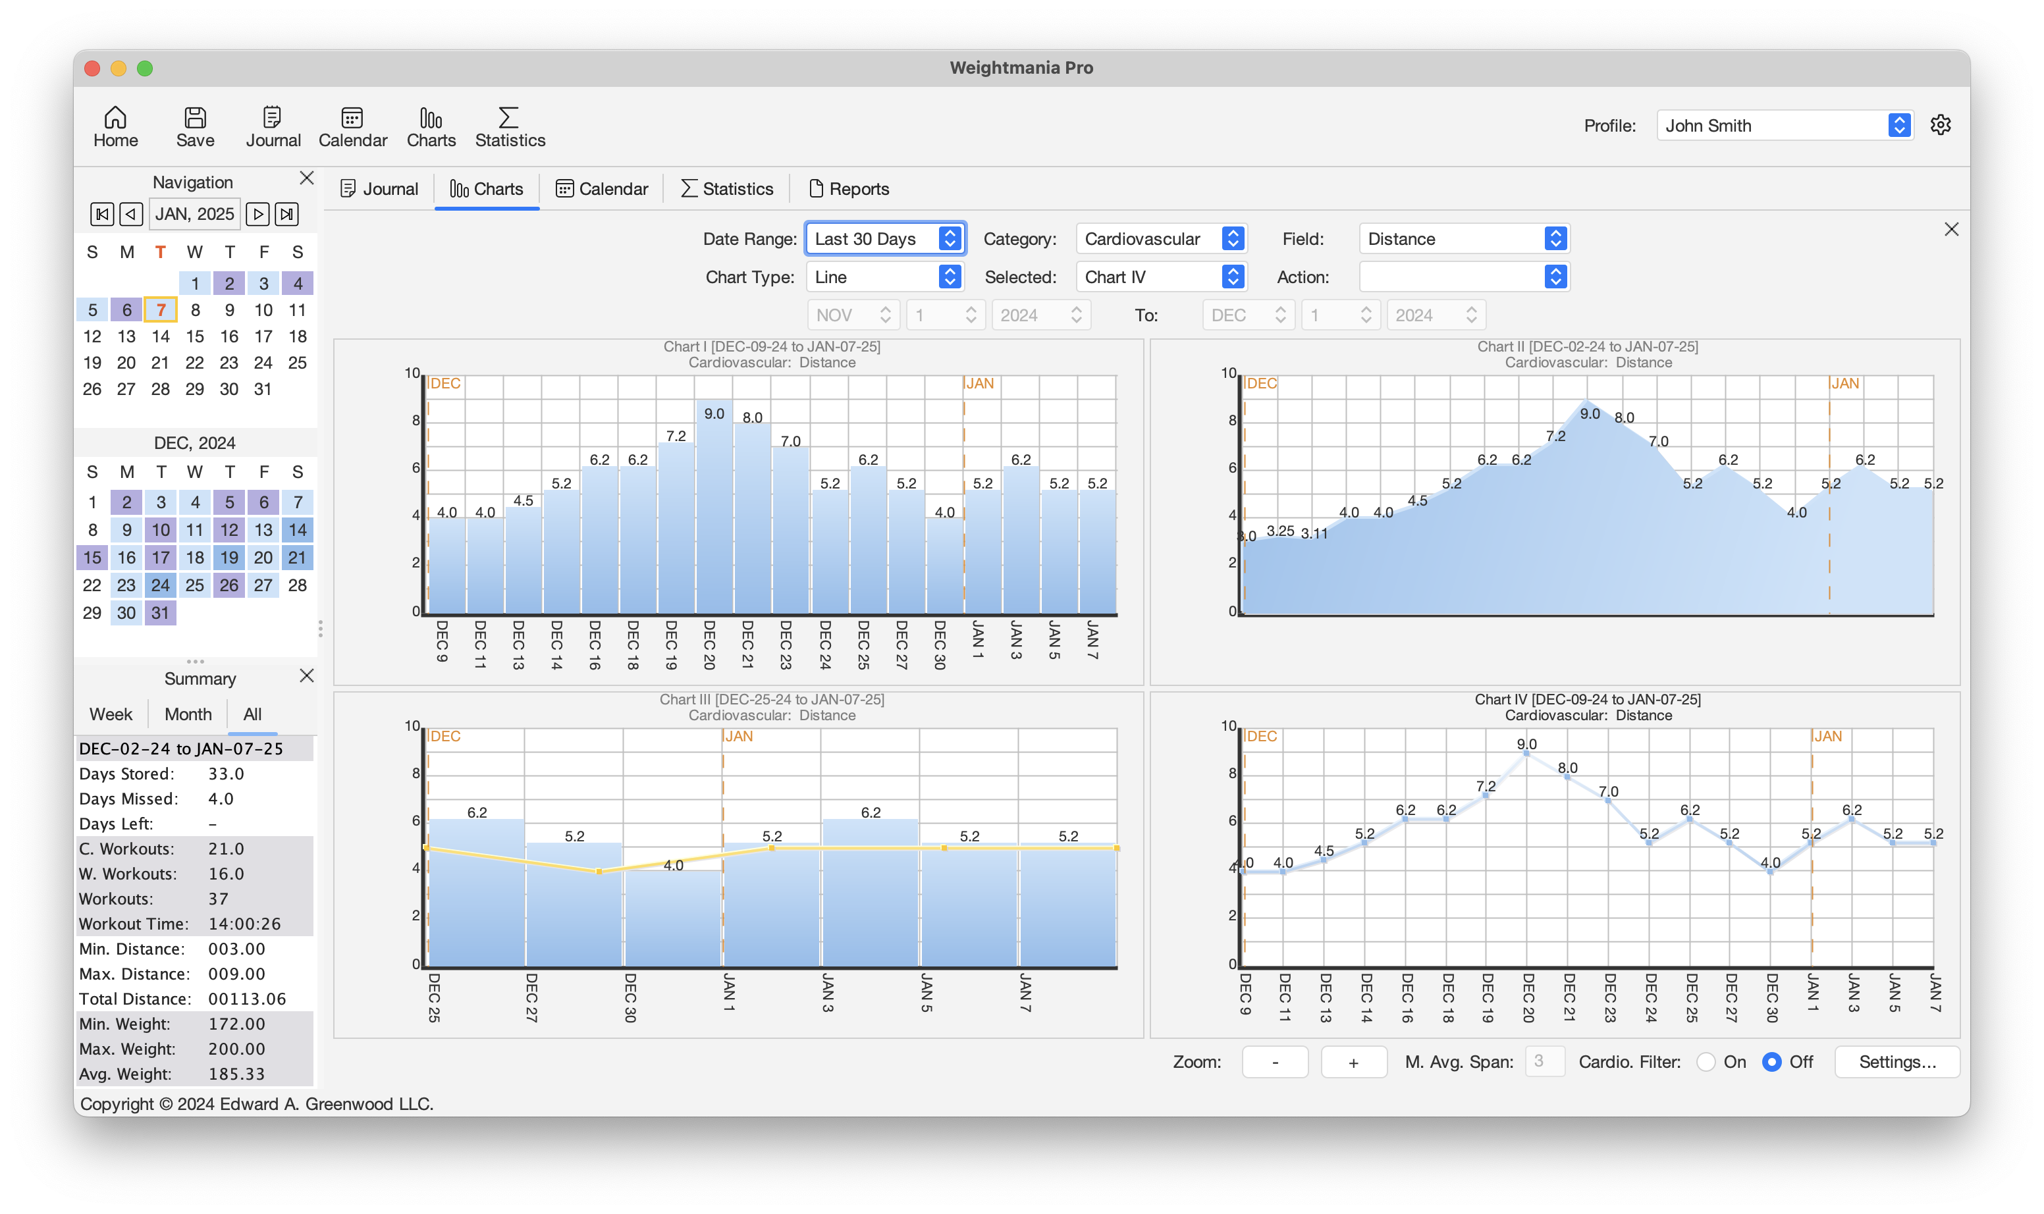Close the chart options panel
Image resolution: width=2044 pixels, height=1214 pixels.
[1952, 229]
